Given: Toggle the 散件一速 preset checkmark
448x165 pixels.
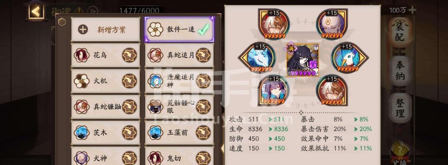Looking at the screenshot, I should click(204, 29).
